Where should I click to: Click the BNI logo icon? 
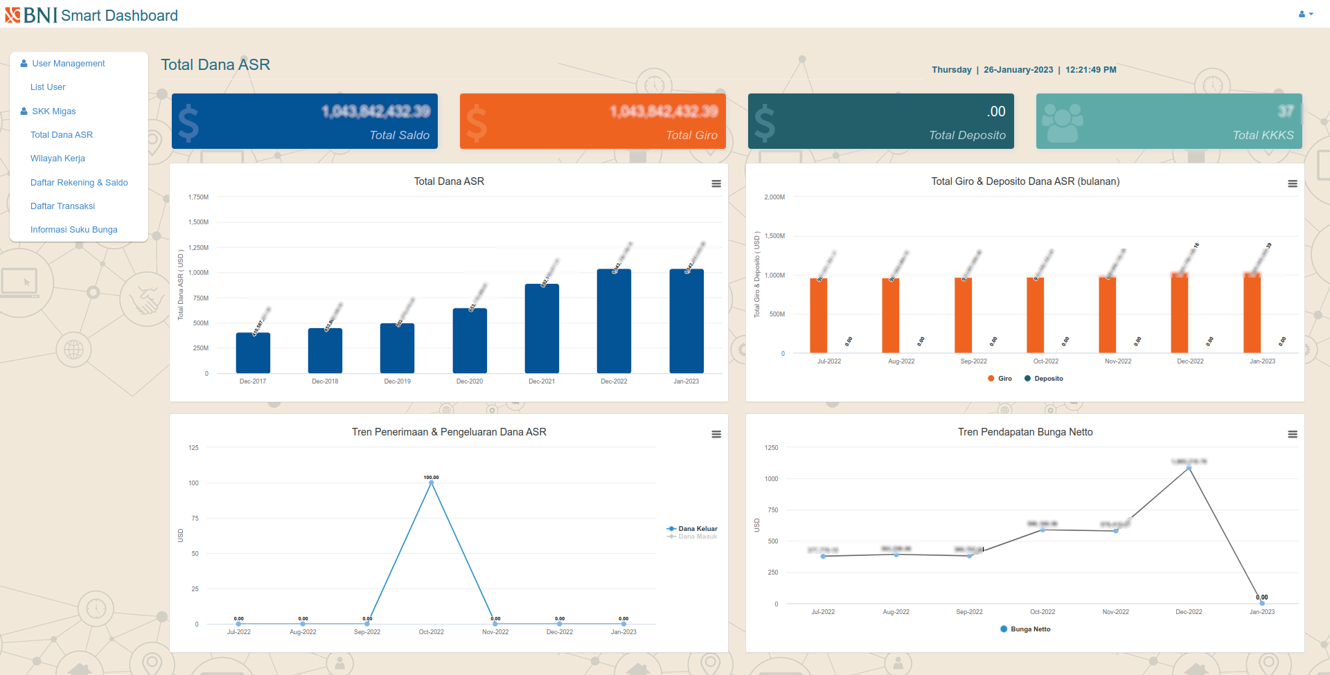tap(12, 15)
